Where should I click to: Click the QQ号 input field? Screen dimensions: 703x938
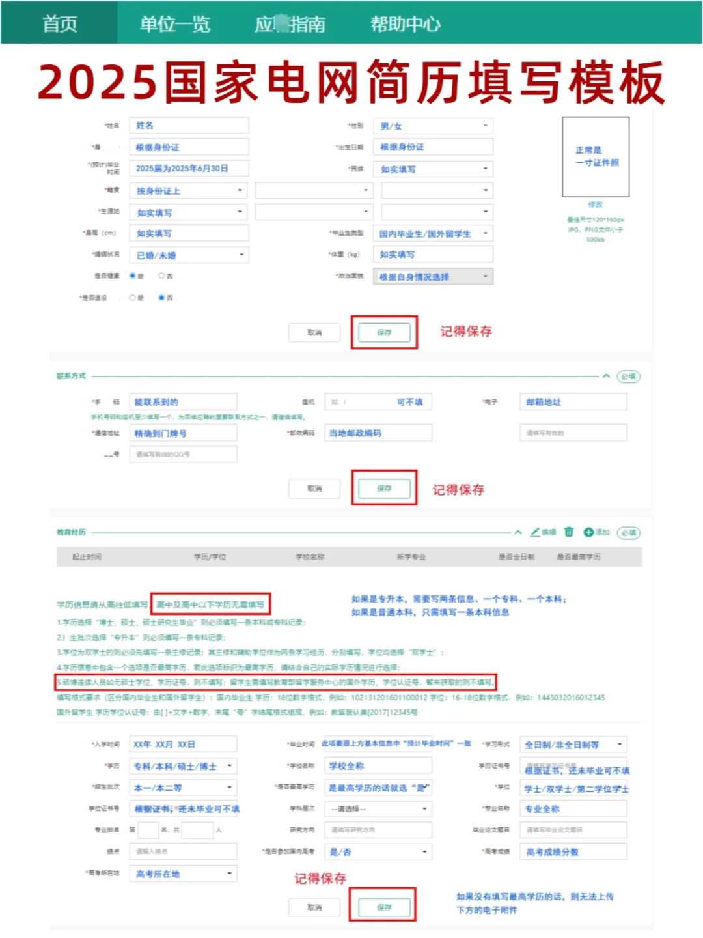[183, 454]
